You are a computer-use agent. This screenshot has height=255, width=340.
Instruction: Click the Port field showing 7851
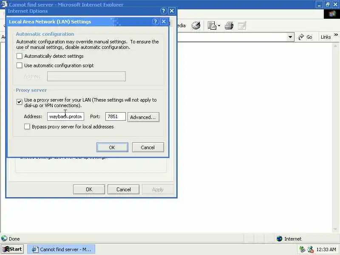pyautogui.click(x=115, y=116)
